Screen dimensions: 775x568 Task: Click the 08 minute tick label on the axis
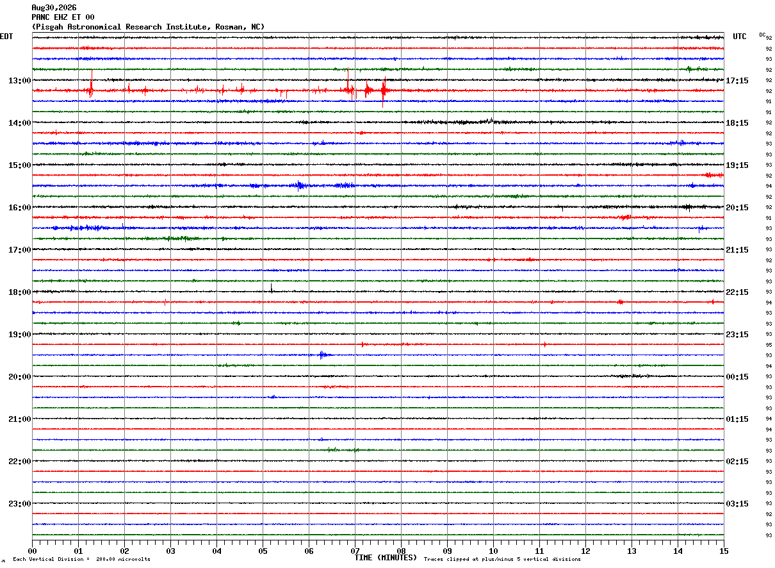401,551
